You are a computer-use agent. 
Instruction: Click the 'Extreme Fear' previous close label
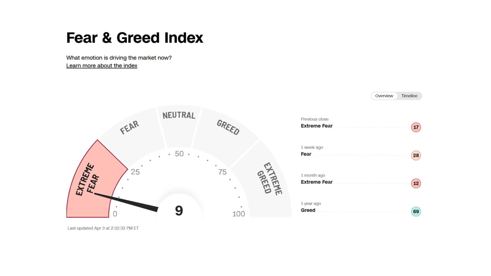(317, 126)
